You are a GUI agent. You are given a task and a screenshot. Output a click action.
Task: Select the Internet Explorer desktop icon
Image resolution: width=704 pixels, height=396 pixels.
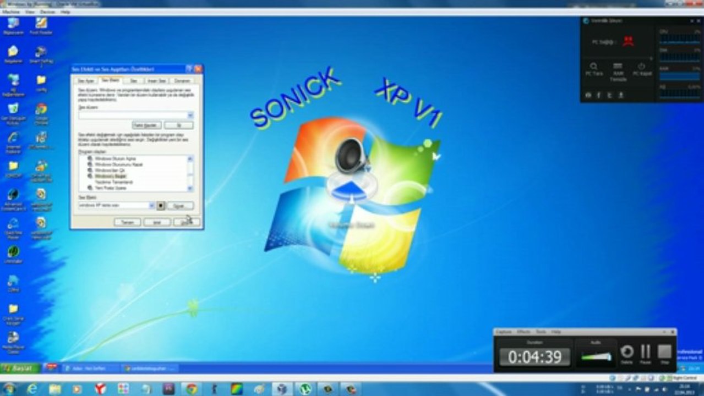pos(13,141)
